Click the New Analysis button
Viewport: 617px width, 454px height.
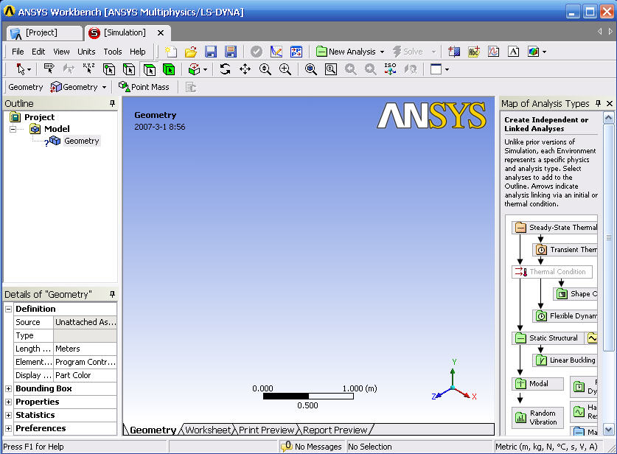(x=346, y=52)
